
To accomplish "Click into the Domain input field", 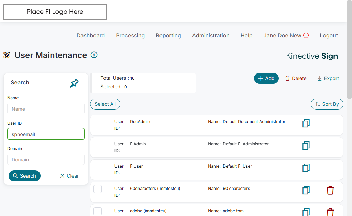I will tap(46, 160).
